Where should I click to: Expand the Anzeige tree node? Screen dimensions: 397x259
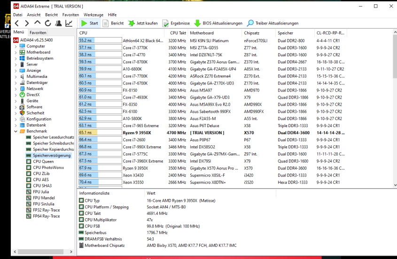[x=16, y=70]
